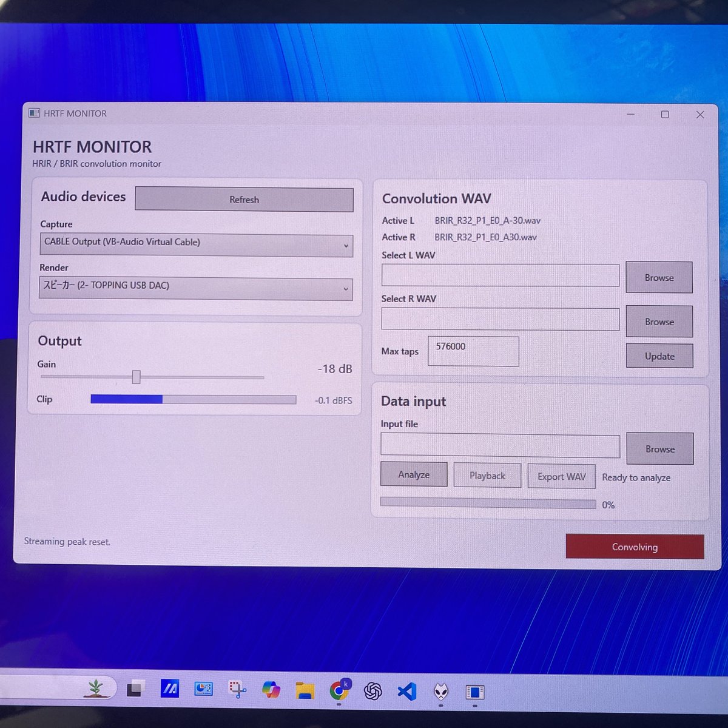
Task: Close the HRTF MONITOR window
Action: point(700,114)
